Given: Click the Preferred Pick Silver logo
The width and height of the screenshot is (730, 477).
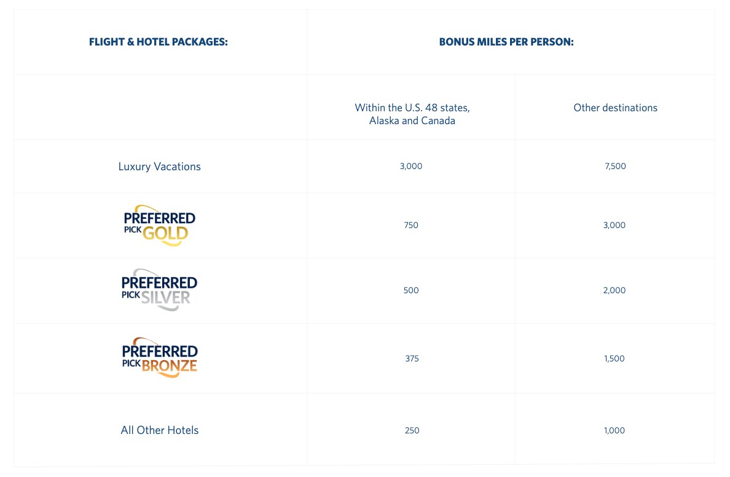Looking at the screenshot, I should coord(159,290).
